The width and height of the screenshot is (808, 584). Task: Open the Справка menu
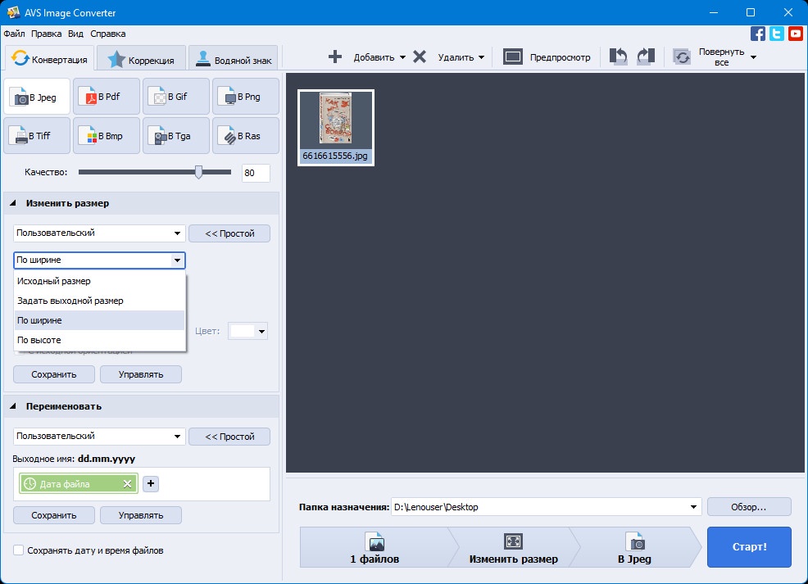coord(107,34)
